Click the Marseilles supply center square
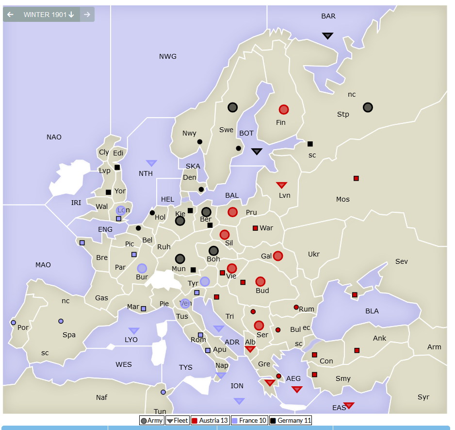Screen dimensions: 455x430 144,309
